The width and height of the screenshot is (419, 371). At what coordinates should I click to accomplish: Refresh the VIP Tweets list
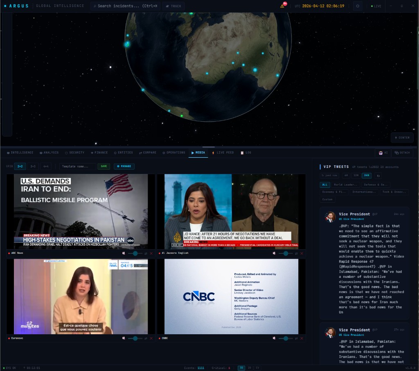tap(378, 176)
